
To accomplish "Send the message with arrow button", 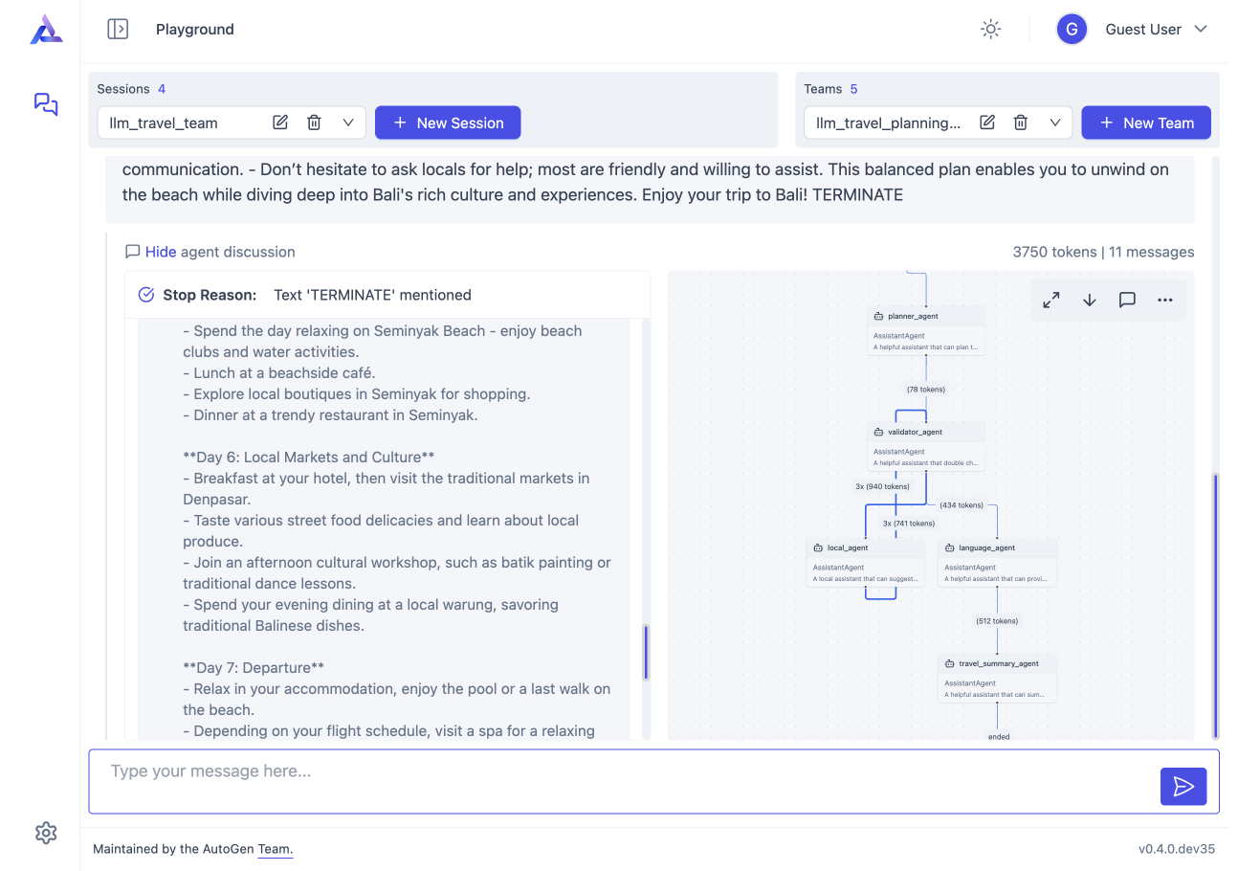I will coord(1183,787).
